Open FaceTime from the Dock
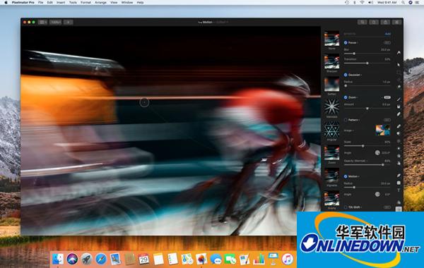Image resolution: width=424 pixels, height=268 pixels. (230, 260)
